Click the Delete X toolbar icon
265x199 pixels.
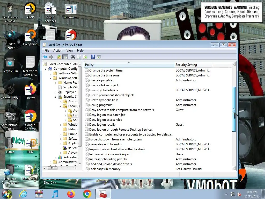(x=73, y=57)
